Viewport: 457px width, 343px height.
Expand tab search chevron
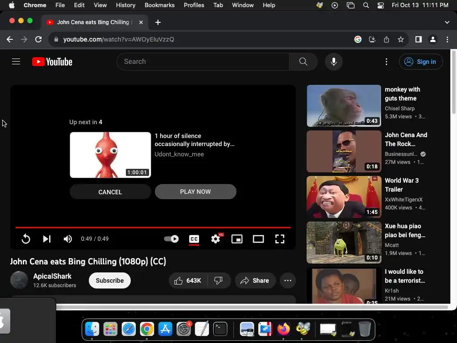coord(447,22)
